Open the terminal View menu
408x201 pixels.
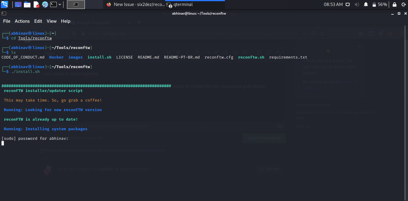click(x=52, y=21)
